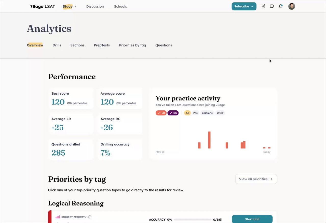Expand the Study dropdown menu
Screen dimensions: 326x223
[70, 6]
